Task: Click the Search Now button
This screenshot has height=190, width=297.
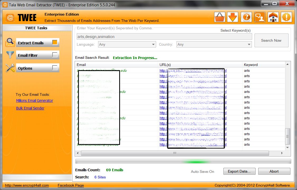Action: point(271,40)
